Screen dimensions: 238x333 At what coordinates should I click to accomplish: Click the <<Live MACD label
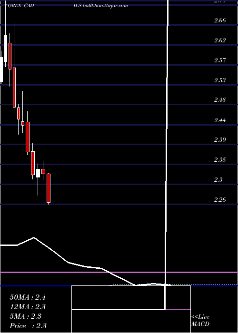[200, 321]
